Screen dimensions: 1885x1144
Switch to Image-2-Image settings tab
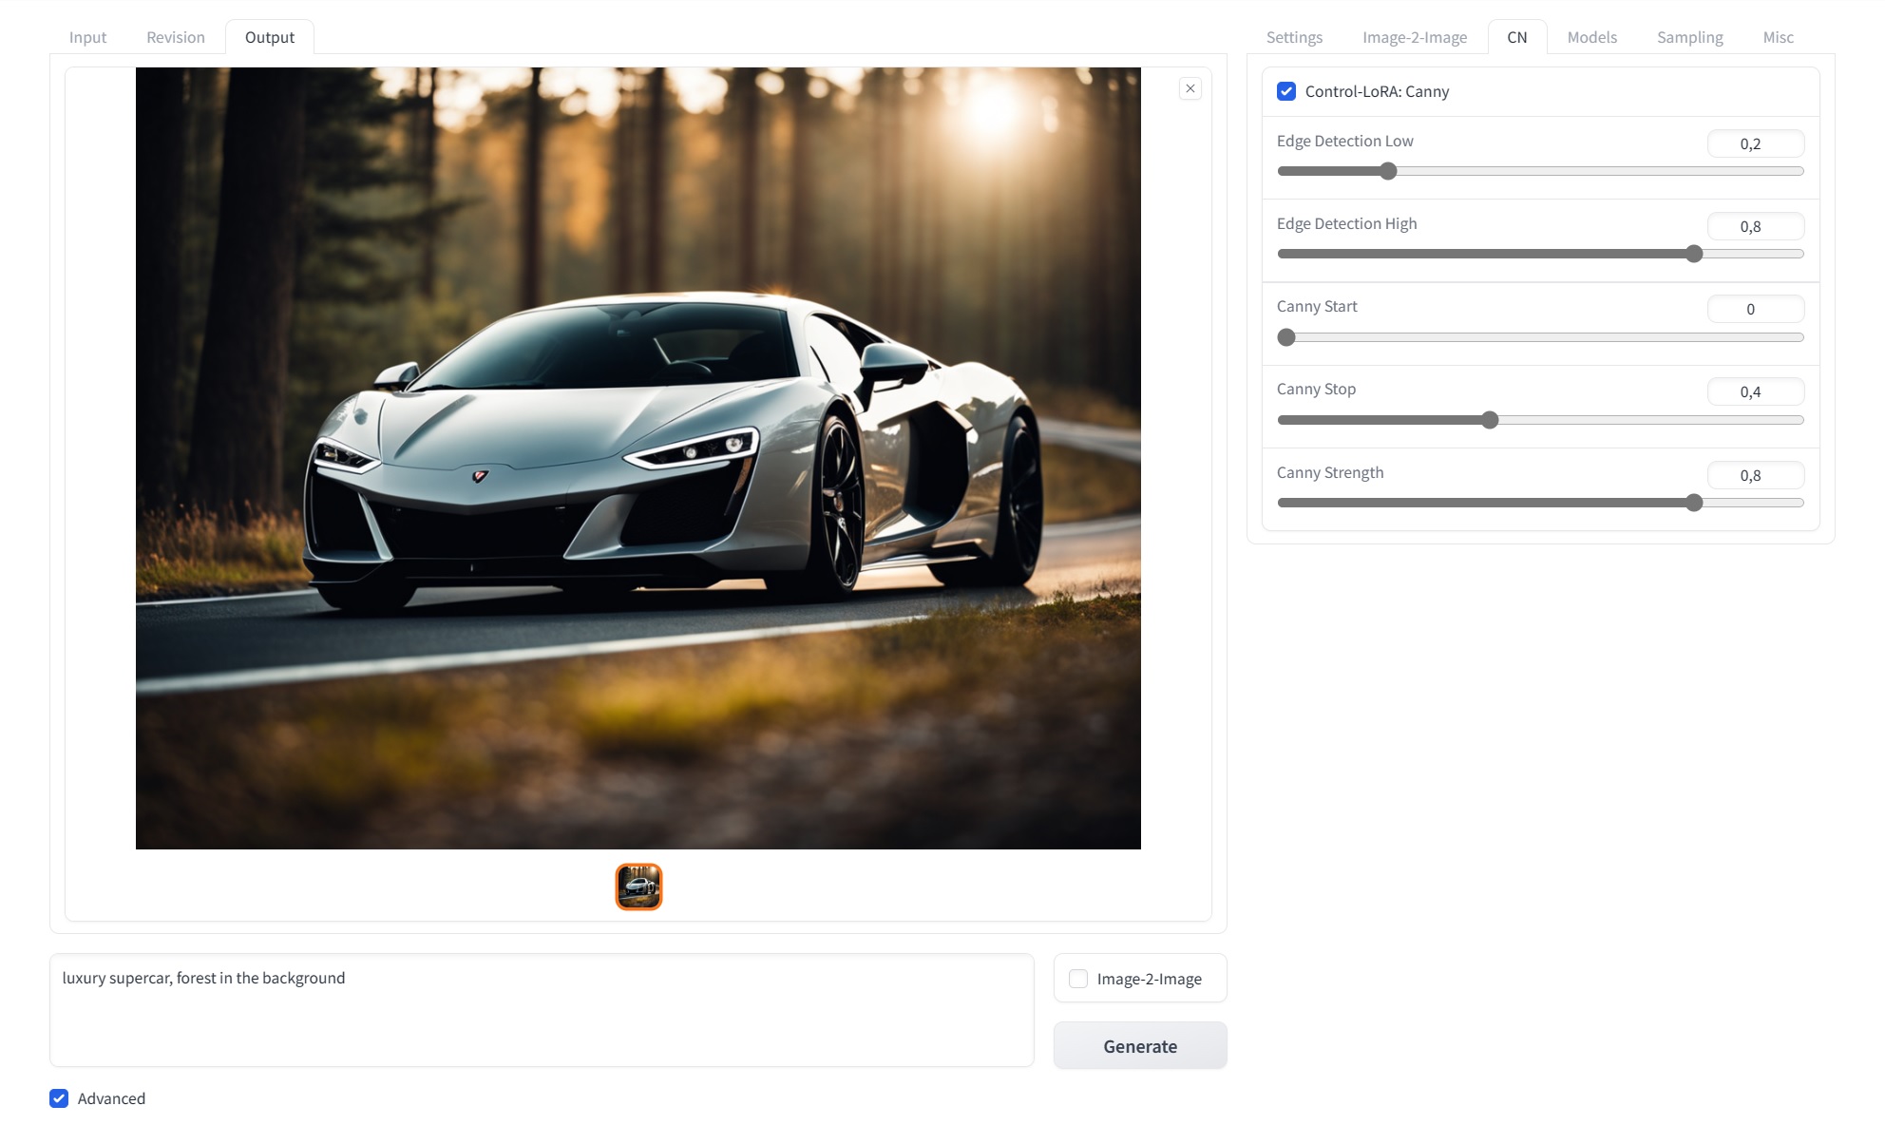coord(1414,37)
